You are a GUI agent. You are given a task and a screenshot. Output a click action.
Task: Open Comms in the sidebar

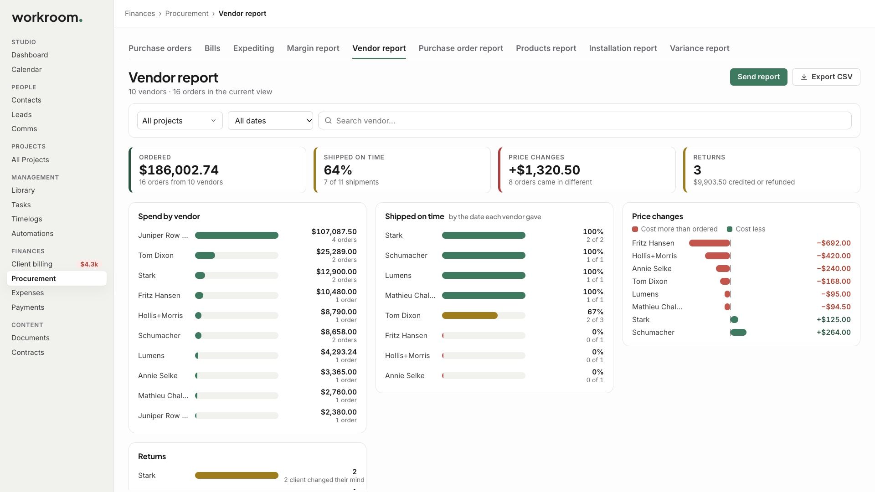point(24,129)
